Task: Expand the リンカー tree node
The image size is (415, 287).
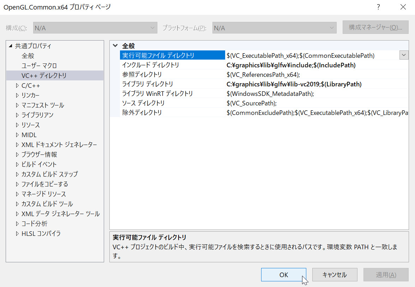Action: click(x=17, y=95)
